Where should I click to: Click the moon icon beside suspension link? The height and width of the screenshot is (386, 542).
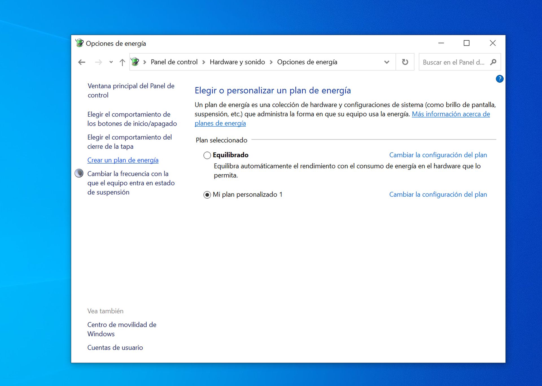(x=79, y=173)
